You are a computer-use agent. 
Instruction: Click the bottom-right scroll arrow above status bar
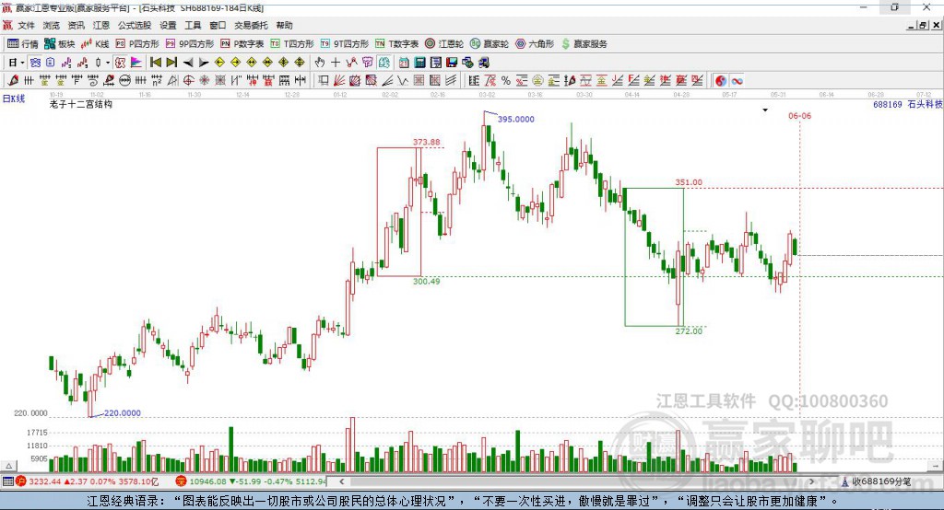click(x=936, y=466)
